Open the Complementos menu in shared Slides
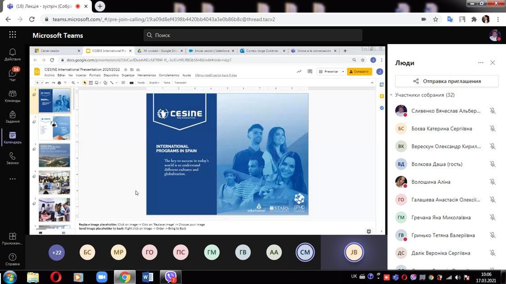The height and width of the screenshot is (284, 506). 169,75
